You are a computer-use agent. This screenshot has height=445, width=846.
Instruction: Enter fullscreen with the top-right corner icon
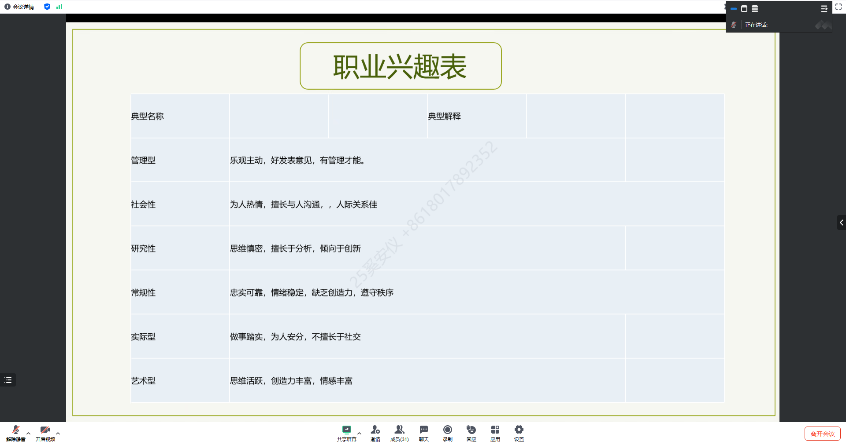point(839,7)
